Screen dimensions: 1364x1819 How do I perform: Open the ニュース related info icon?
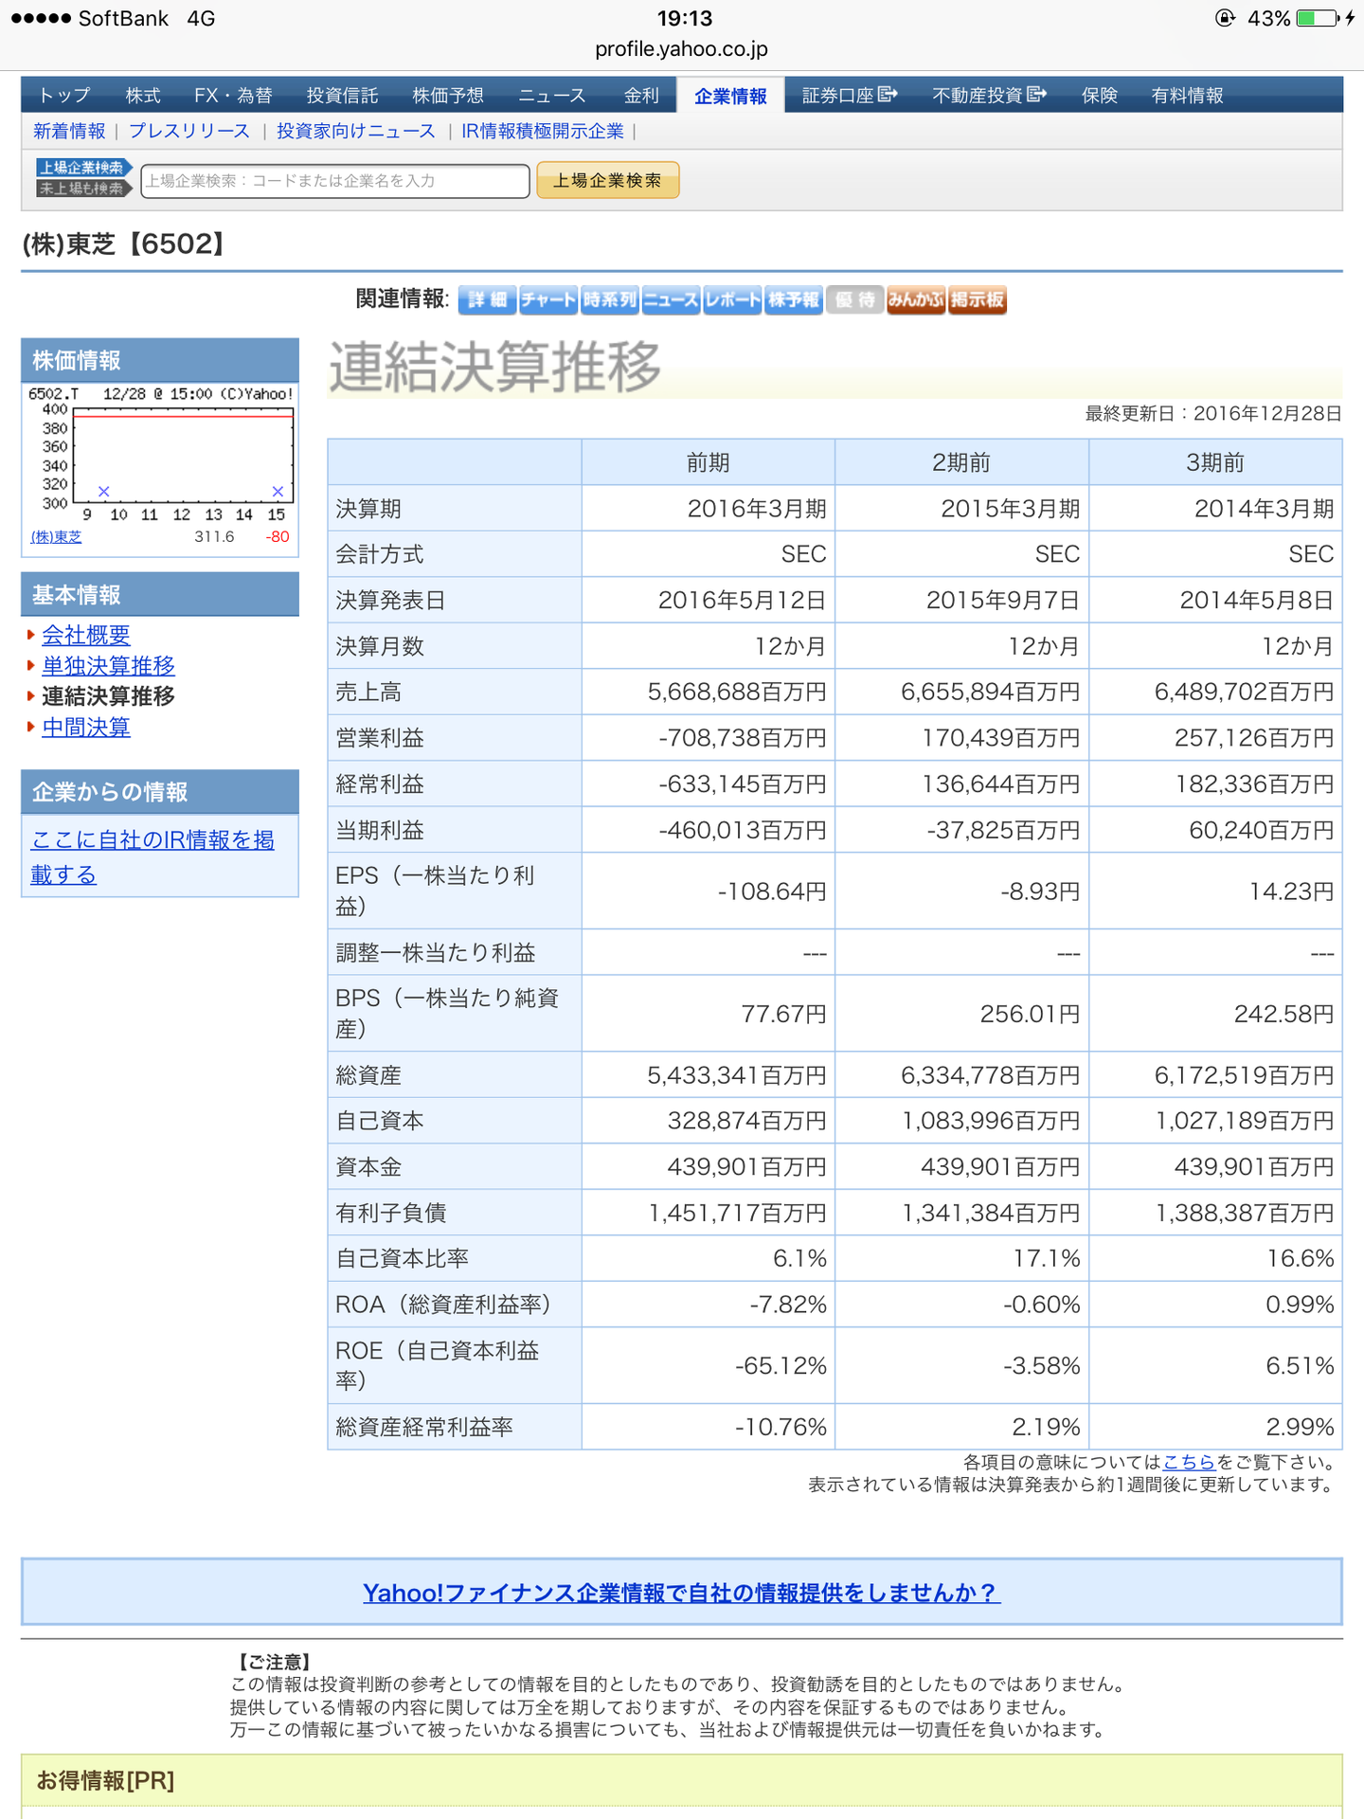tap(671, 299)
